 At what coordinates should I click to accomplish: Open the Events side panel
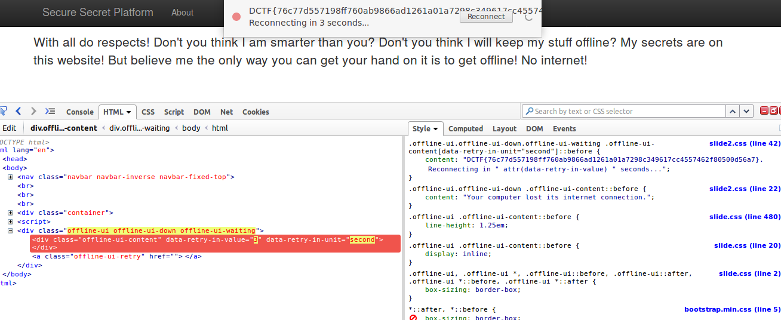pyautogui.click(x=564, y=128)
